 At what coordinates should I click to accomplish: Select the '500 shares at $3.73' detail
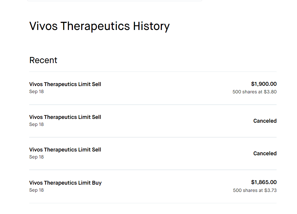tap(255, 190)
